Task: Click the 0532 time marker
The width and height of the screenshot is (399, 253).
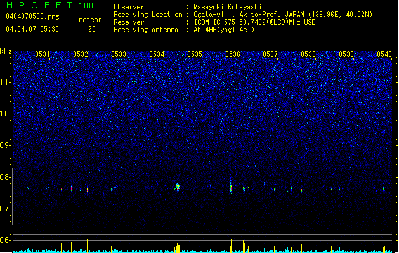Action: pyautogui.click(x=81, y=54)
